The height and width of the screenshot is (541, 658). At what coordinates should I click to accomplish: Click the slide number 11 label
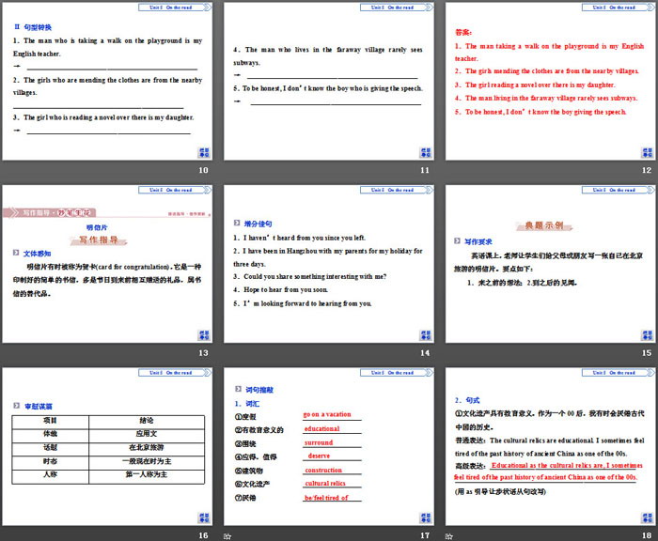pyautogui.click(x=425, y=170)
